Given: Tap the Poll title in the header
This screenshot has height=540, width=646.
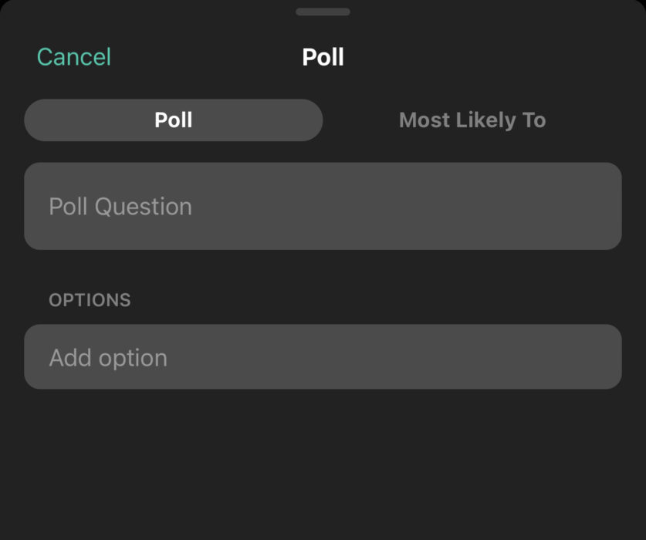Looking at the screenshot, I should (x=323, y=56).
